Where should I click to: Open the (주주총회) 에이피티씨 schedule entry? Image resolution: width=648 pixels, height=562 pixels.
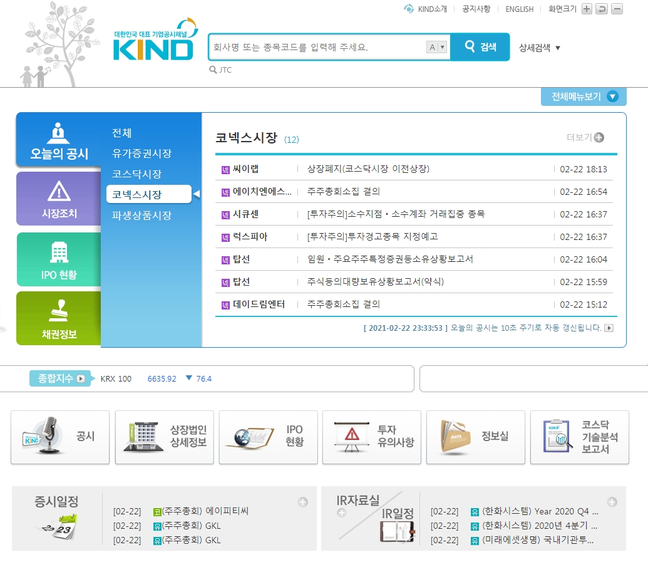pyautogui.click(x=205, y=511)
